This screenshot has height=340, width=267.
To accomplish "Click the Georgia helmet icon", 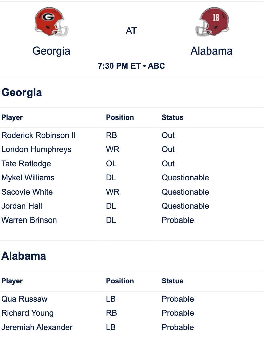I will coord(51,22).
